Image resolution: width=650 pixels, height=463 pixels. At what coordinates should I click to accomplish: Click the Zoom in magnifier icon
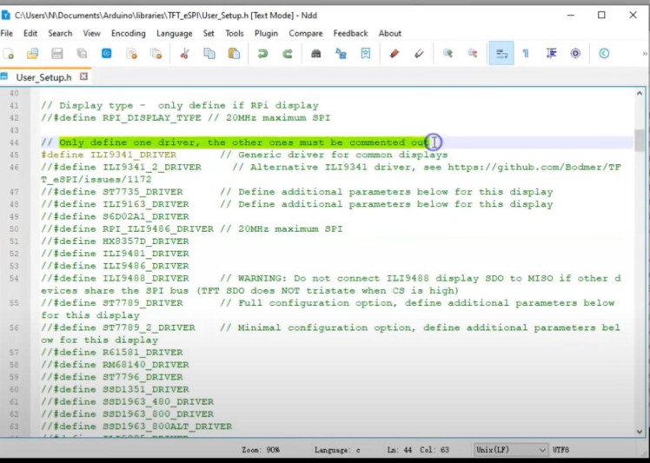click(x=448, y=54)
